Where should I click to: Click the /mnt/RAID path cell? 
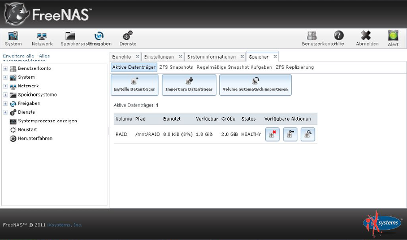(x=148, y=134)
